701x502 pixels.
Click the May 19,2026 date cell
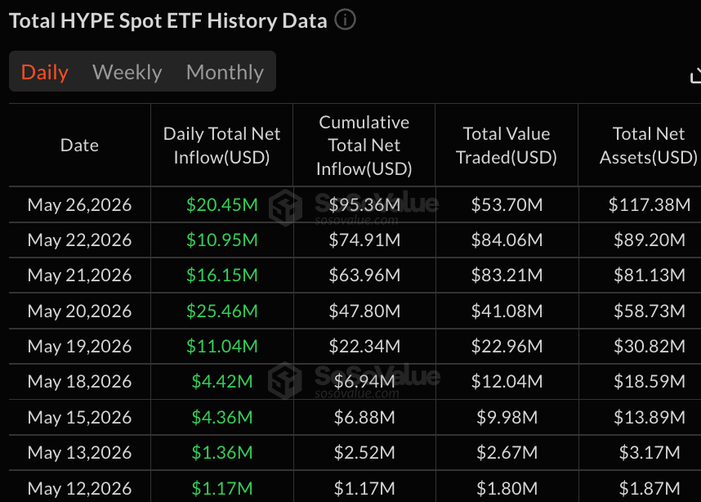pos(79,346)
